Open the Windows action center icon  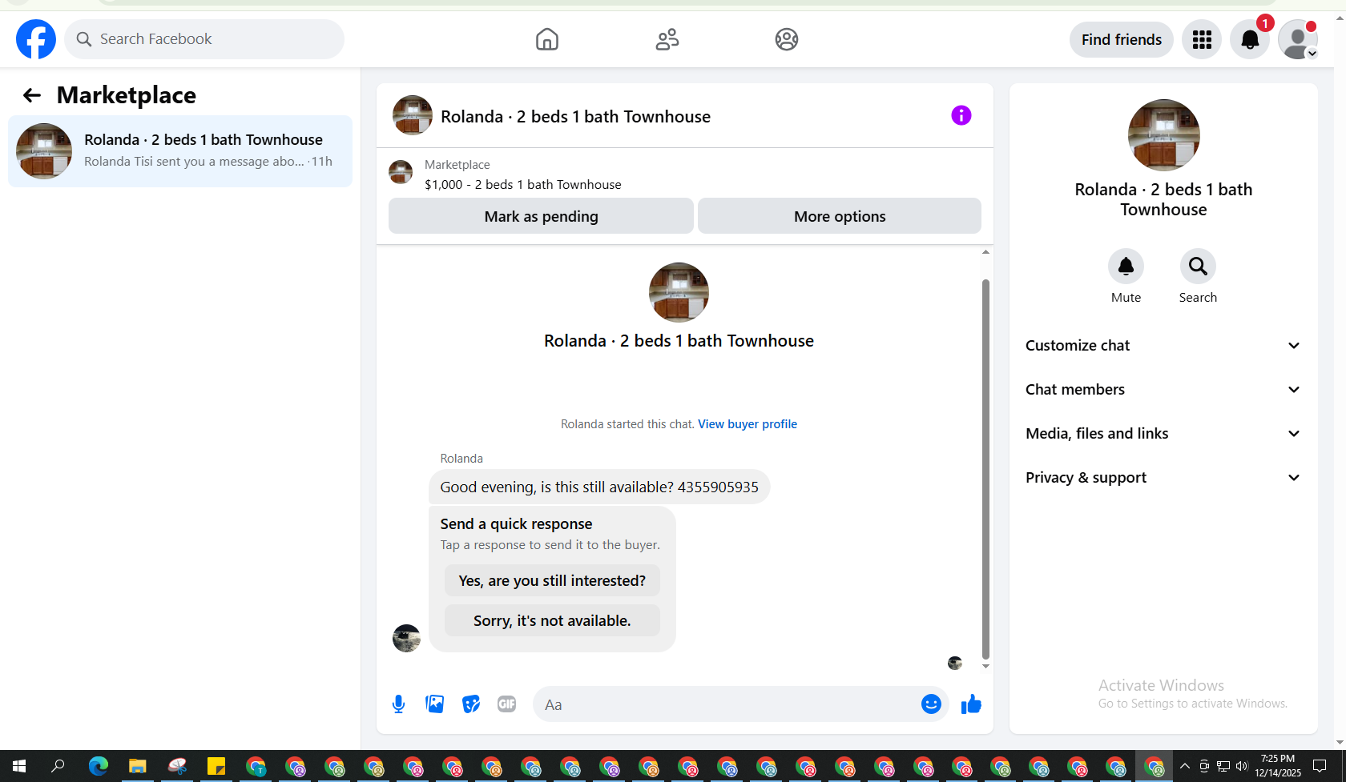point(1320,767)
